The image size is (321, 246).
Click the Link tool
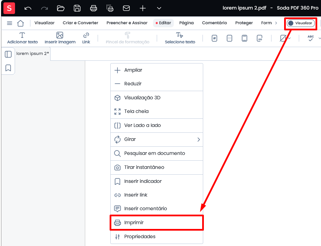[86, 38]
